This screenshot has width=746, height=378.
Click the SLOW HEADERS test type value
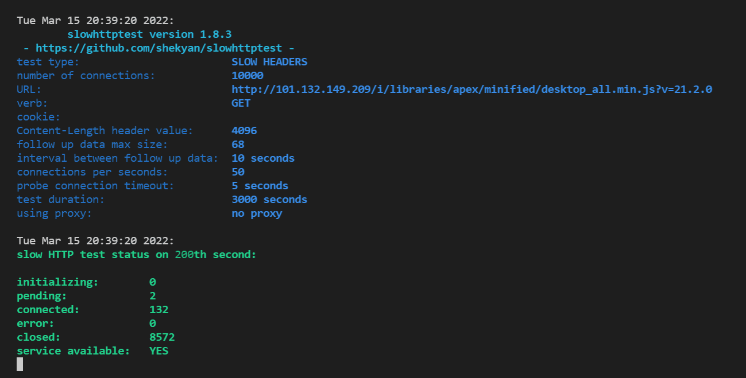(x=269, y=62)
